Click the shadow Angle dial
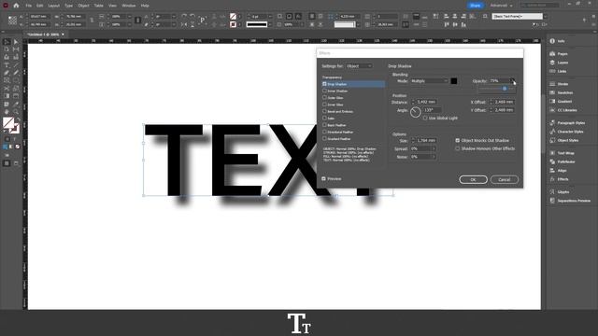Screen dimensions: 598x336 click(x=415, y=112)
